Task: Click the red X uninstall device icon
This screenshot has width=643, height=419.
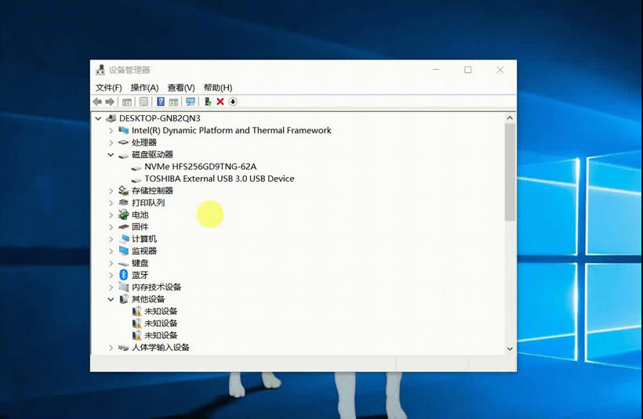Action: pyautogui.click(x=220, y=102)
